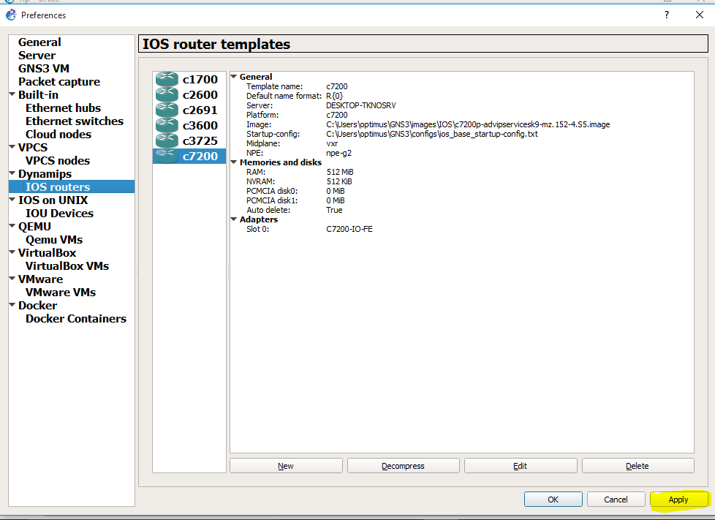
Task: Click the Server DESKTOP-TKNOSRV value
Action: tap(361, 105)
